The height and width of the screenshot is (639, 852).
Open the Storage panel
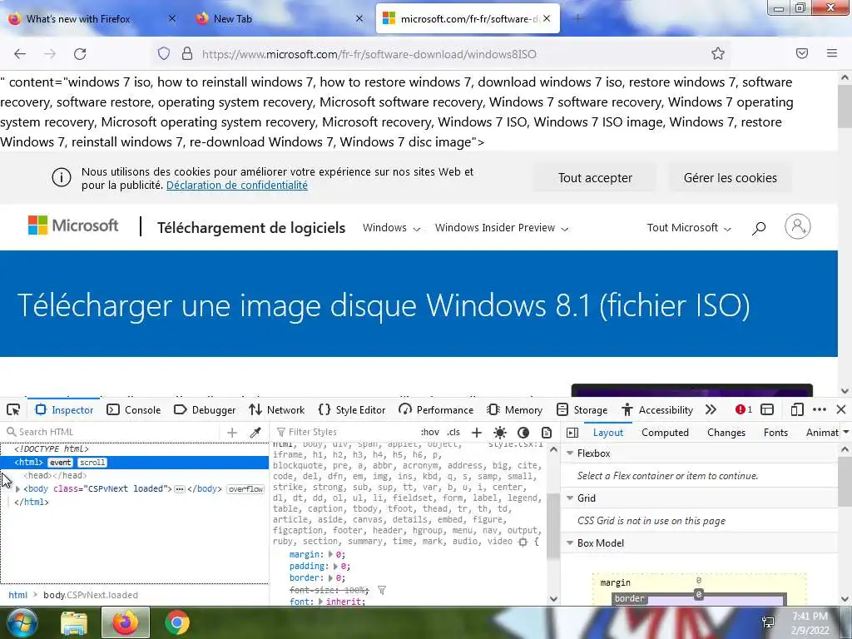tap(582, 409)
